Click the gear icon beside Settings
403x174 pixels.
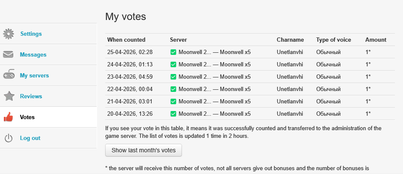[9, 34]
